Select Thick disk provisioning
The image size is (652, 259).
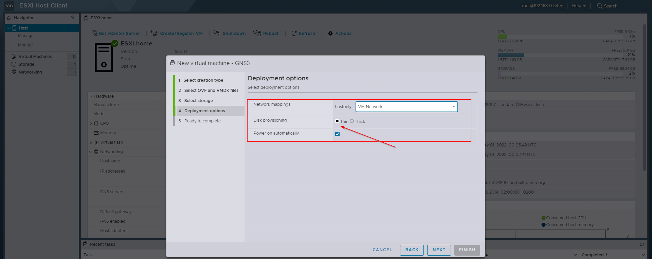pyautogui.click(x=352, y=121)
